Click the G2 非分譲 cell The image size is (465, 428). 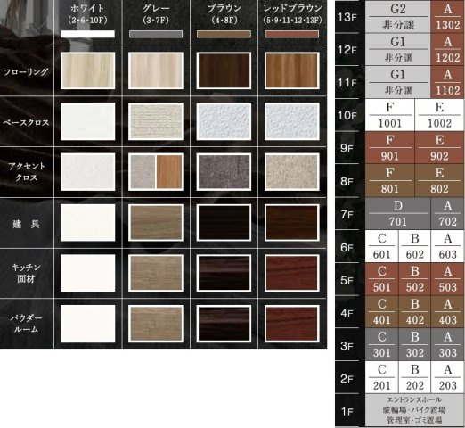397,17
